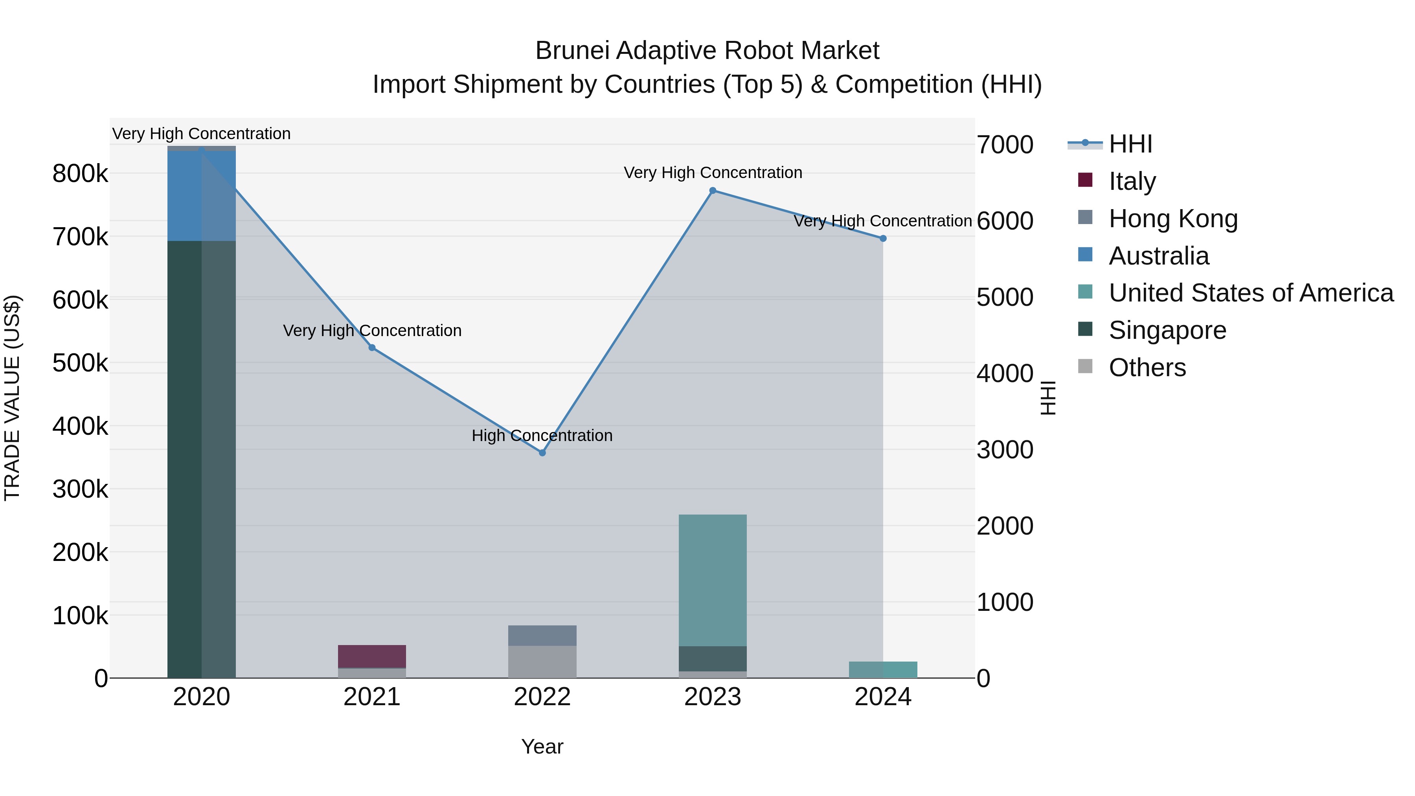The width and height of the screenshot is (1415, 796).
Task: Click the subtitle 'Import Shipment by Countries (Top 5) & Competition (HHI)'
Action: (x=707, y=85)
